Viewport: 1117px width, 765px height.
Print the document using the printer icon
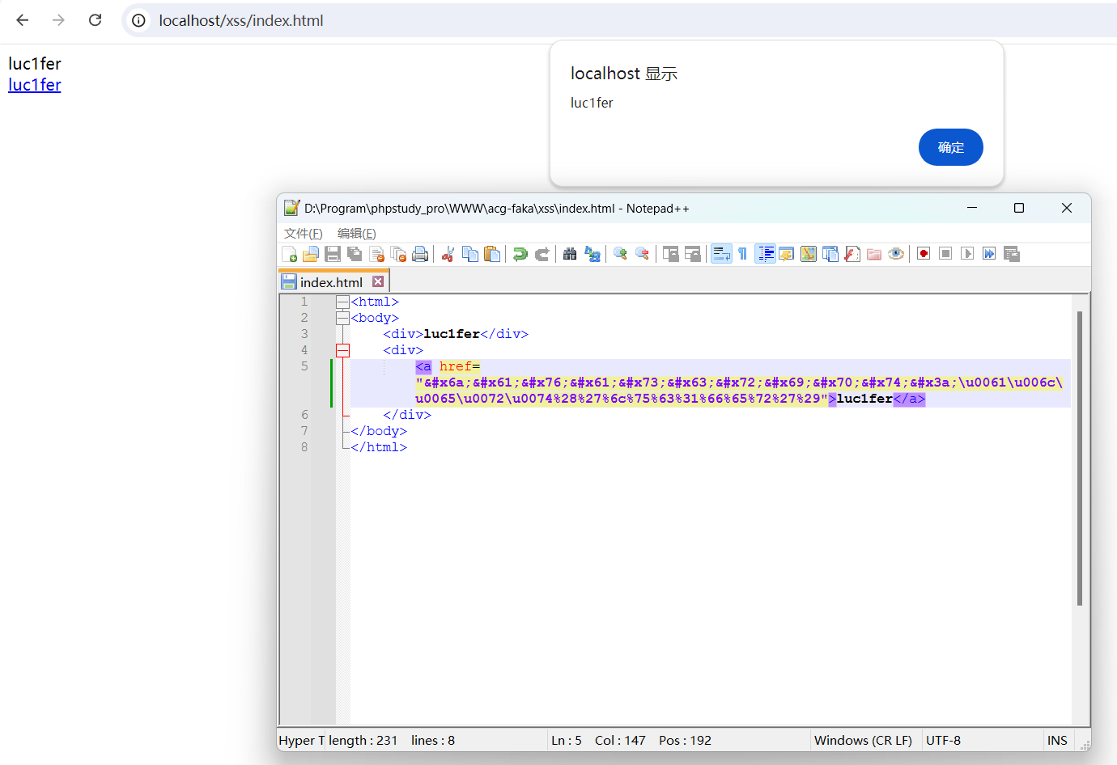point(420,254)
